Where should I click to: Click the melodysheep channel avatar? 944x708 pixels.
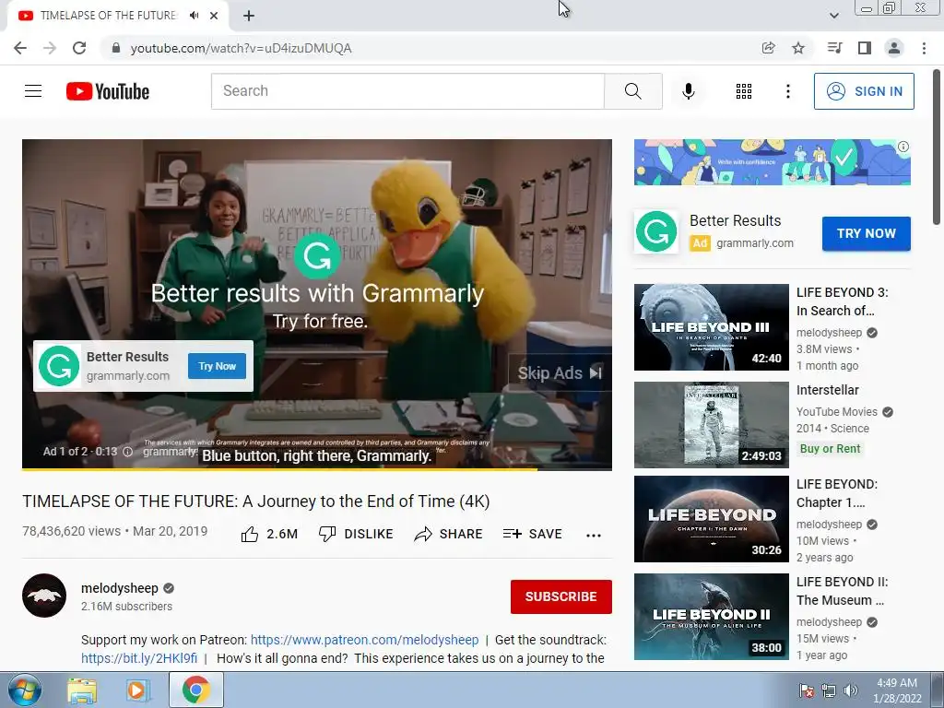(x=44, y=596)
